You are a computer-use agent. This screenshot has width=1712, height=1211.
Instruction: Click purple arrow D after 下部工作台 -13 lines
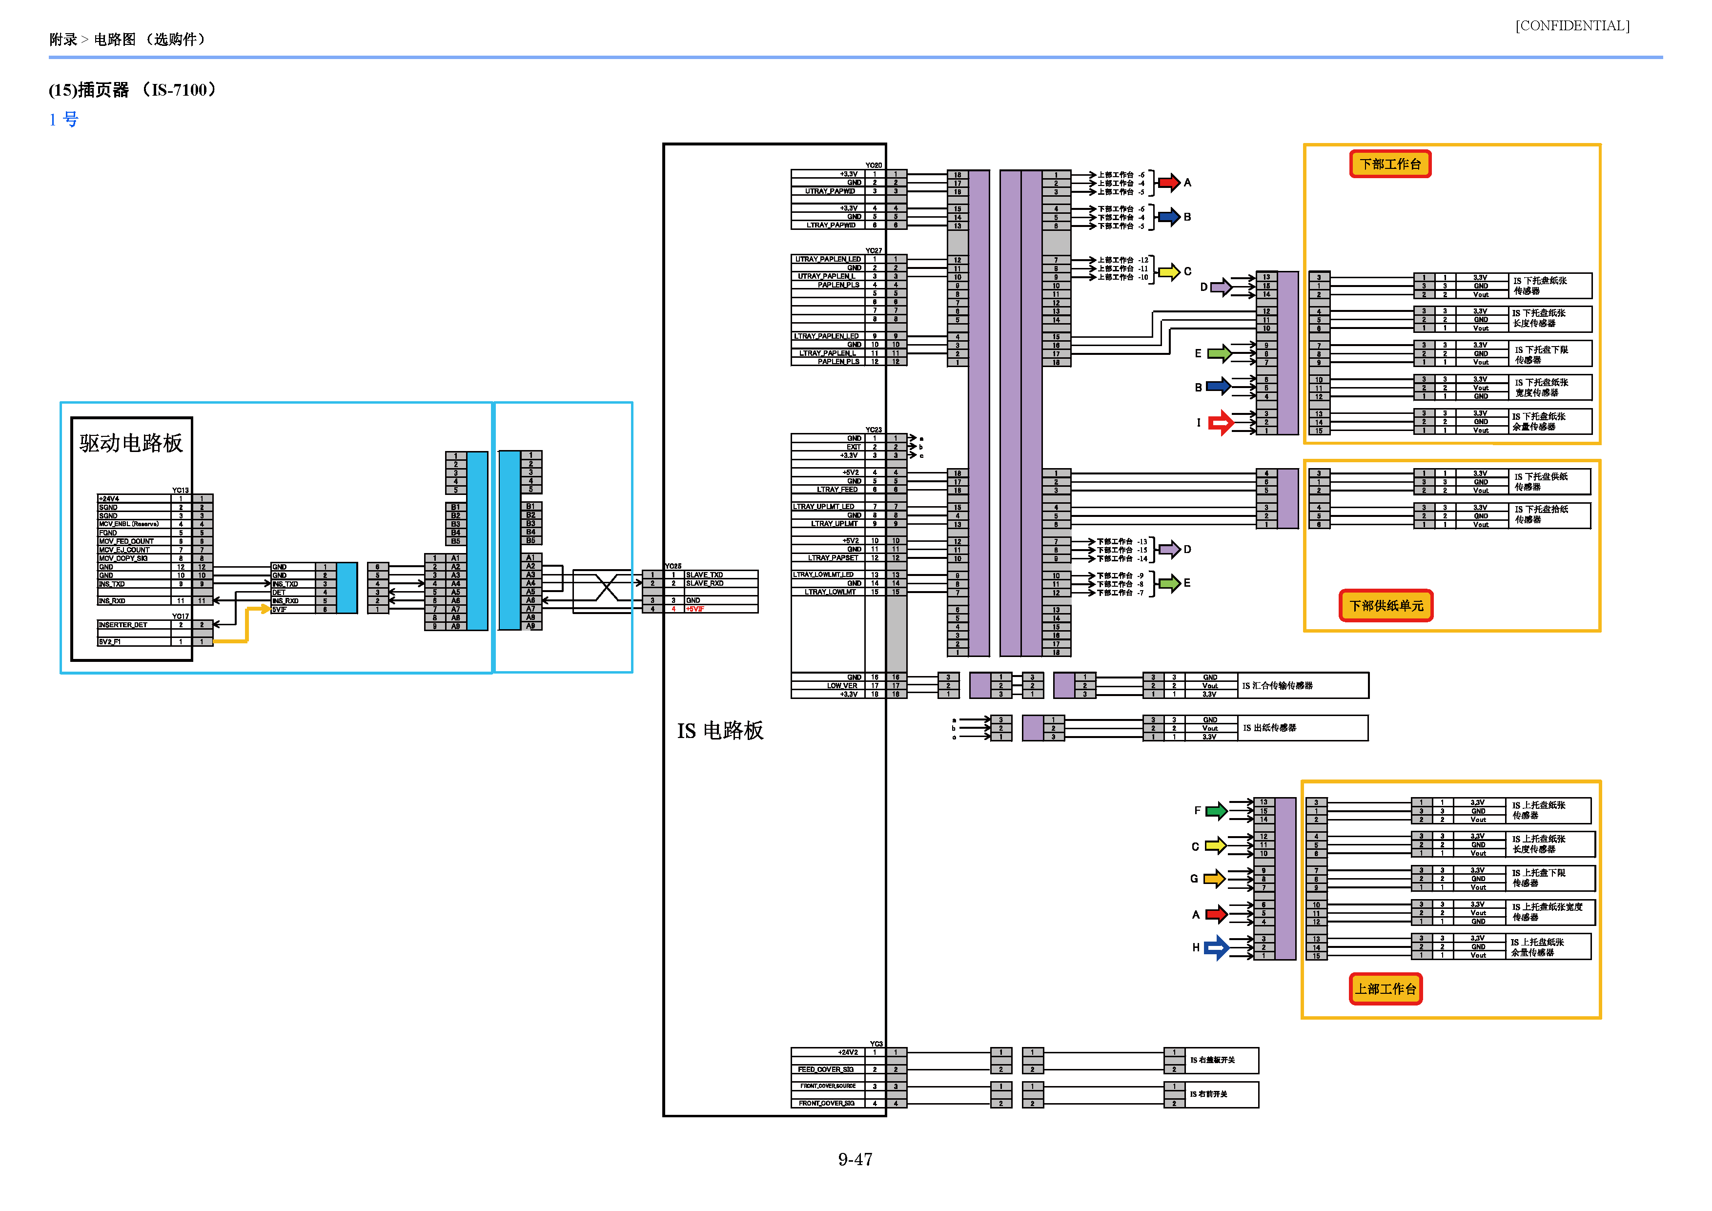(1169, 550)
